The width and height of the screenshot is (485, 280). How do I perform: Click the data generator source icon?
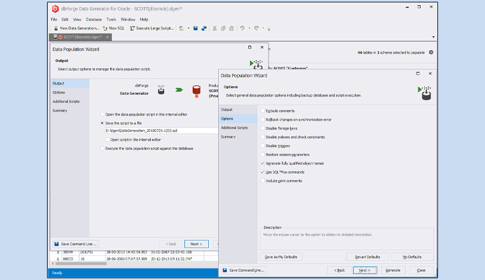(x=161, y=90)
